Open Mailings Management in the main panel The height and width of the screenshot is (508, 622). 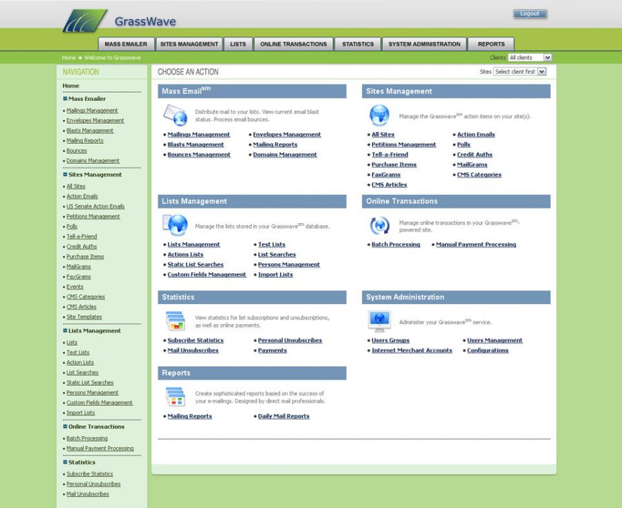tap(198, 135)
